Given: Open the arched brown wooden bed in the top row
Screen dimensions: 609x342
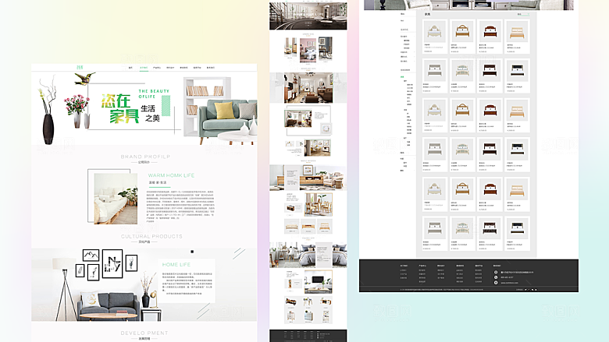Looking at the screenshot, I should pos(462,37).
